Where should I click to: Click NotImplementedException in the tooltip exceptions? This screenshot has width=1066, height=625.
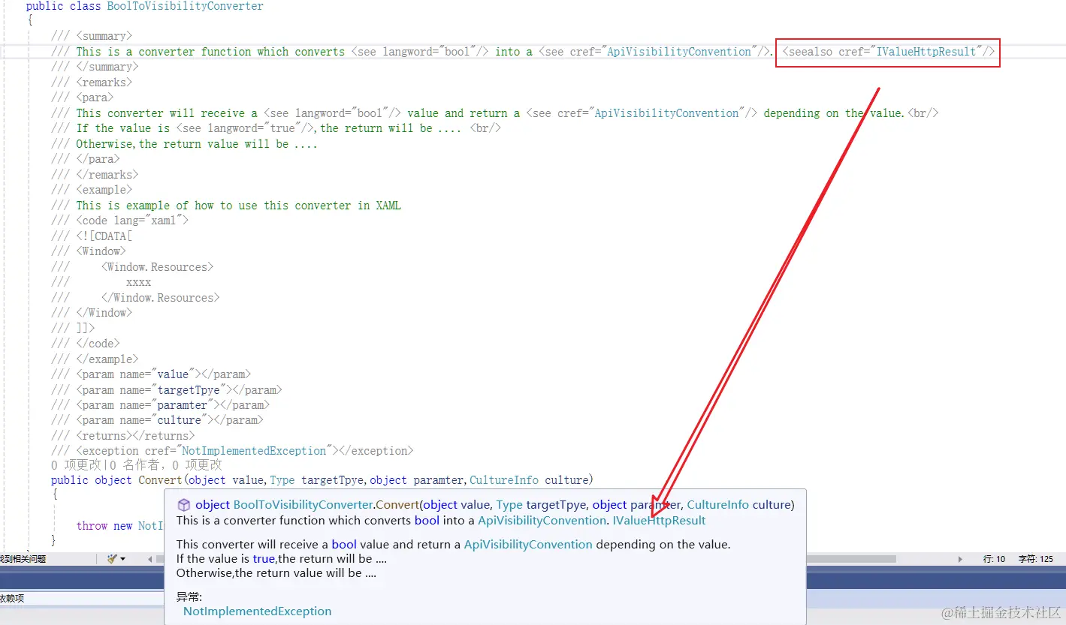coord(258,611)
